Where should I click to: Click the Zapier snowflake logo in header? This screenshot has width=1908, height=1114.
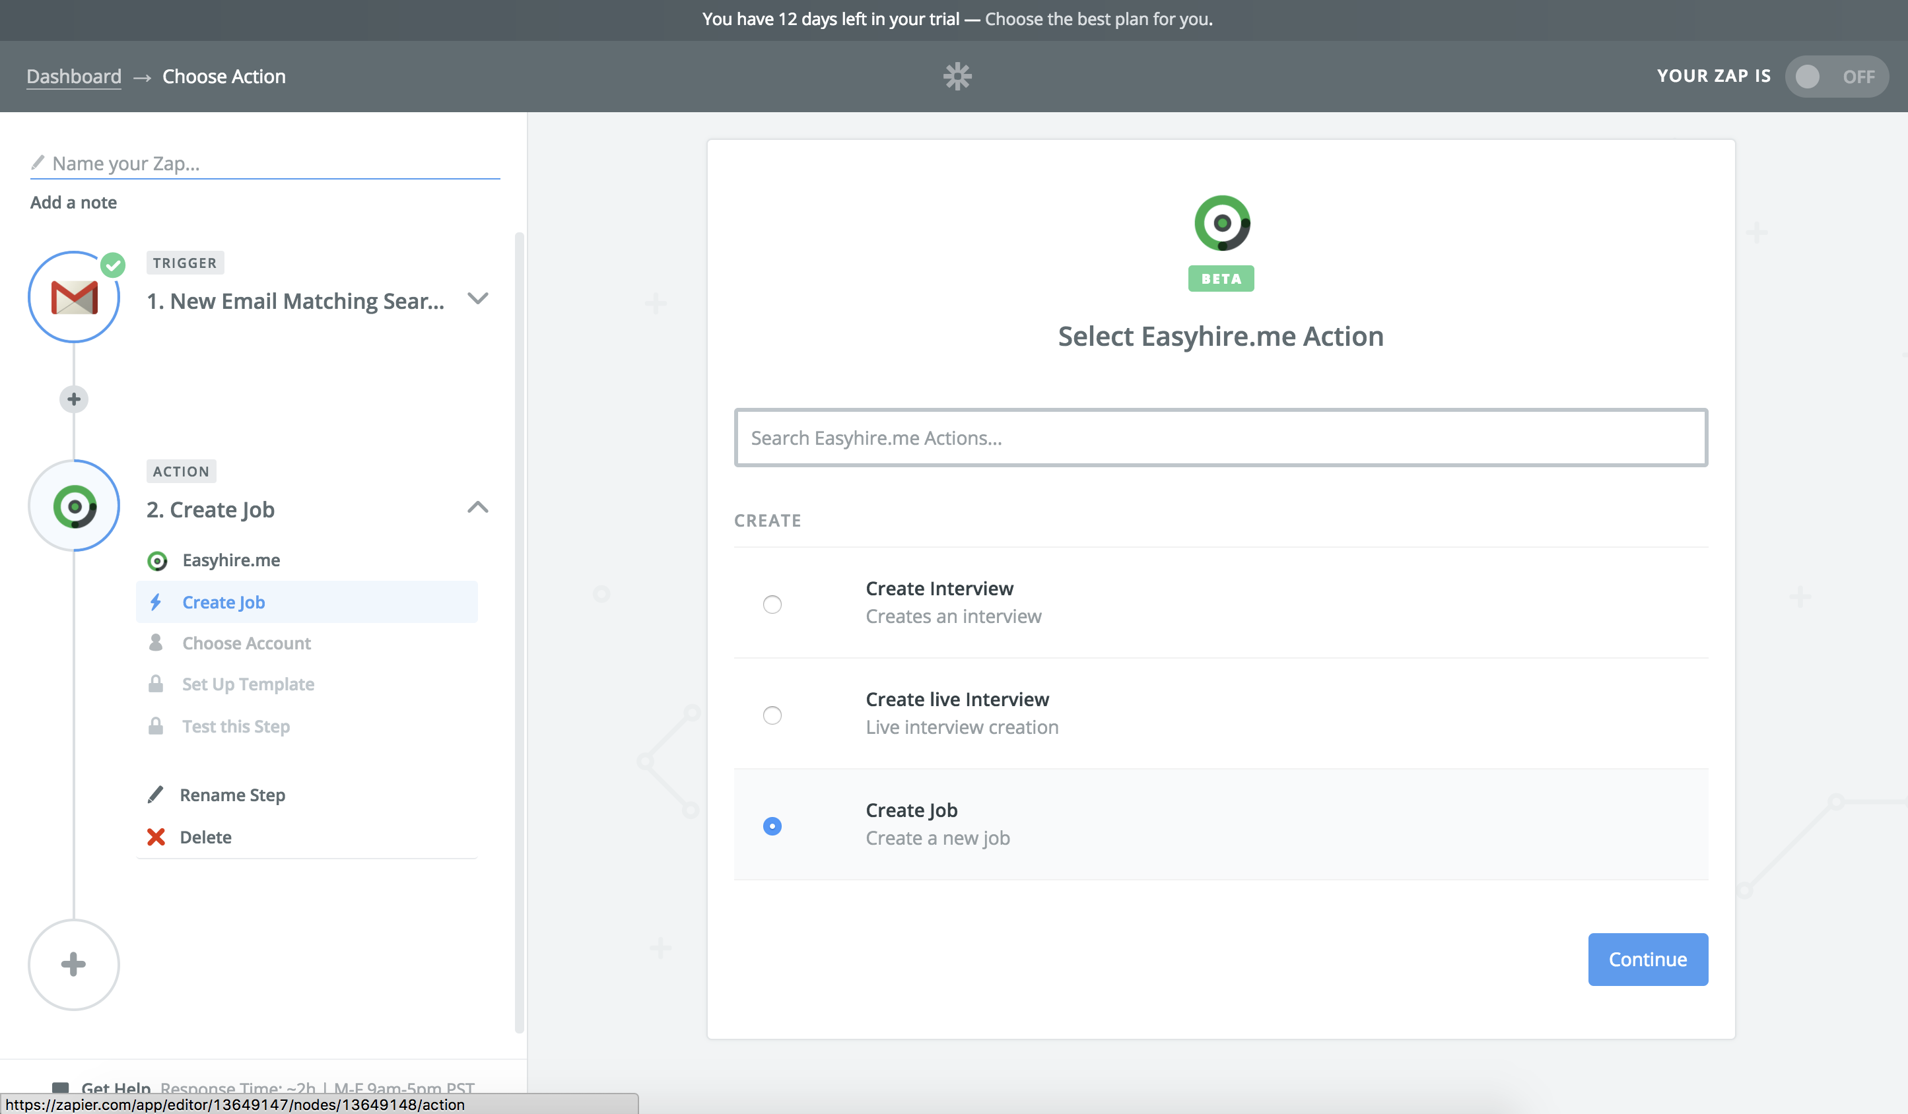(957, 77)
